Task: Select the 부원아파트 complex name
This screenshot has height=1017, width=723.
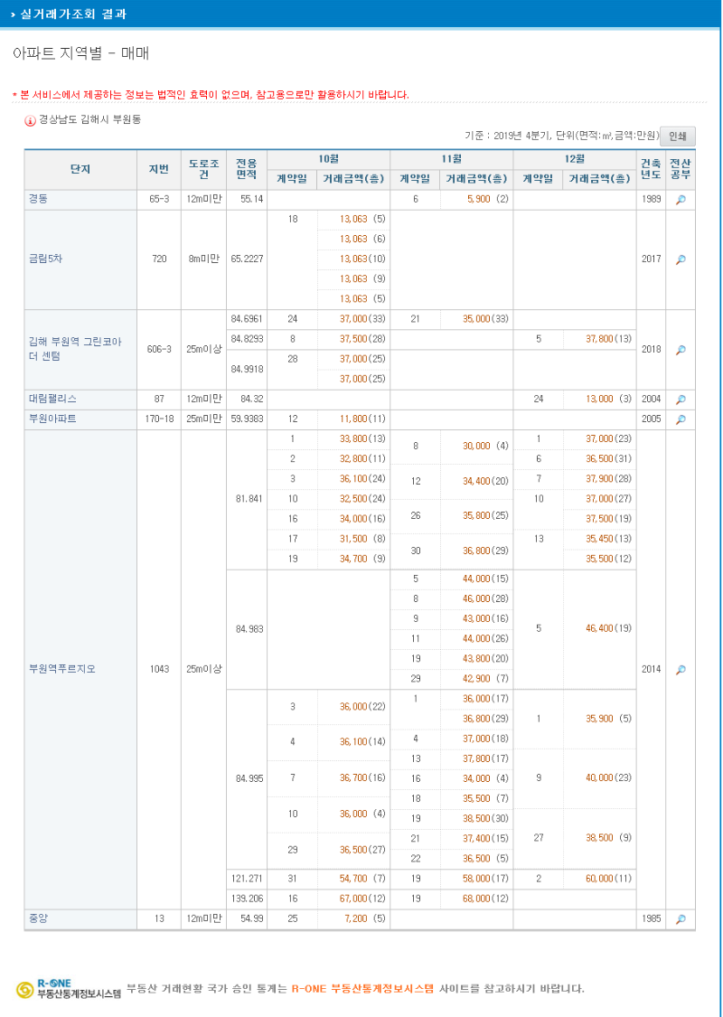Action: [x=52, y=419]
